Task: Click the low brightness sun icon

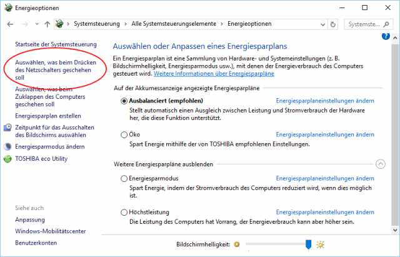Action: (x=236, y=244)
